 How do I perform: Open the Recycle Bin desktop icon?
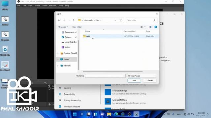pyautogui.click(x=5, y=51)
